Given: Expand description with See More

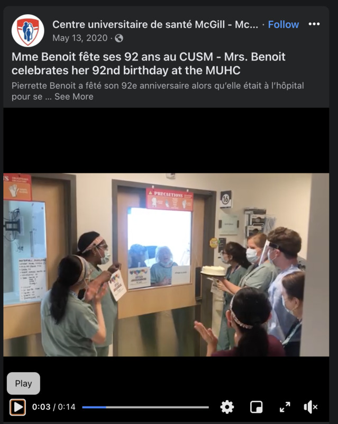Looking at the screenshot, I should (74, 96).
